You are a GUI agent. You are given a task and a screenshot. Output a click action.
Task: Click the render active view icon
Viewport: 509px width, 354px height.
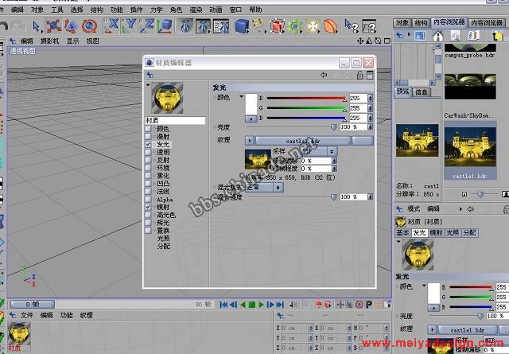[185, 26]
